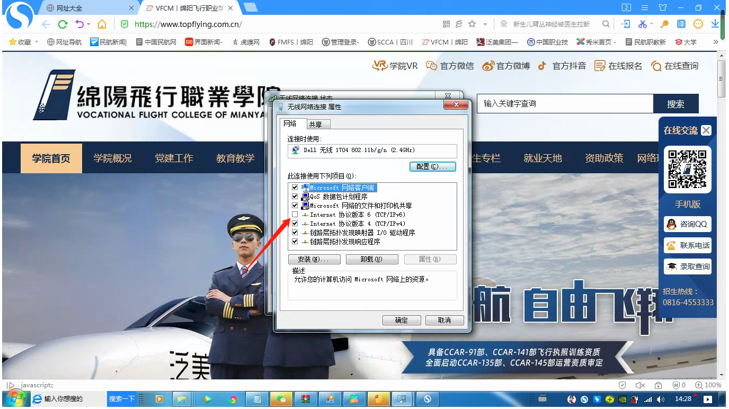Open dropdown arrow next to the undo button

tap(88, 24)
